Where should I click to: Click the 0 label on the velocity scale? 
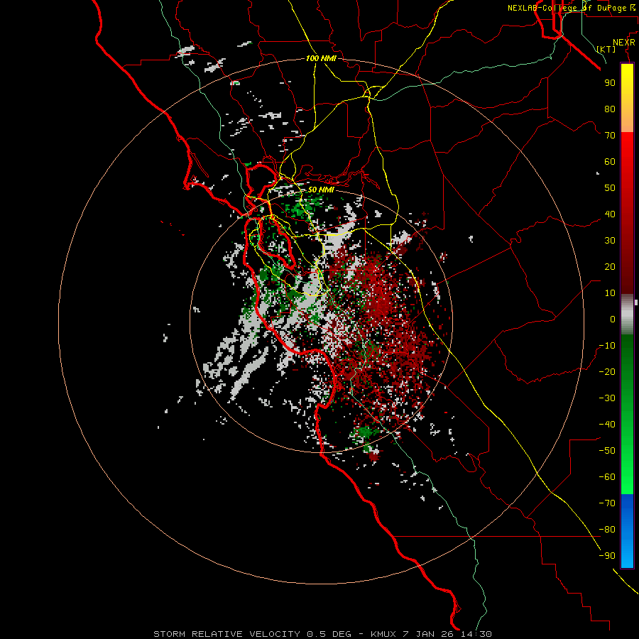(x=613, y=319)
